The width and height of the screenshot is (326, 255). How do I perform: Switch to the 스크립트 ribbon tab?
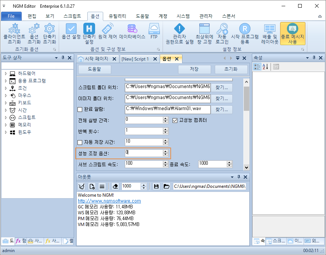[72, 16]
